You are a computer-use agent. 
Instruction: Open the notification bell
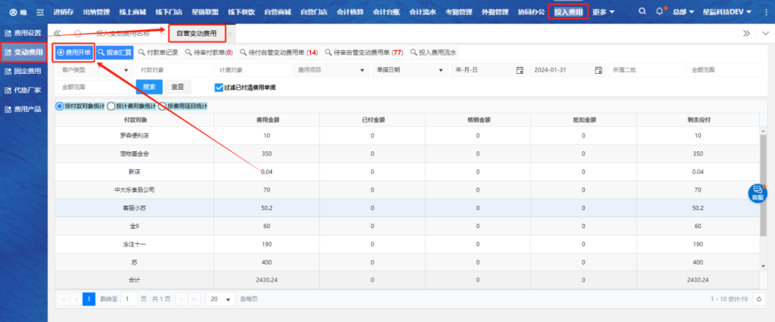[660, 12]
